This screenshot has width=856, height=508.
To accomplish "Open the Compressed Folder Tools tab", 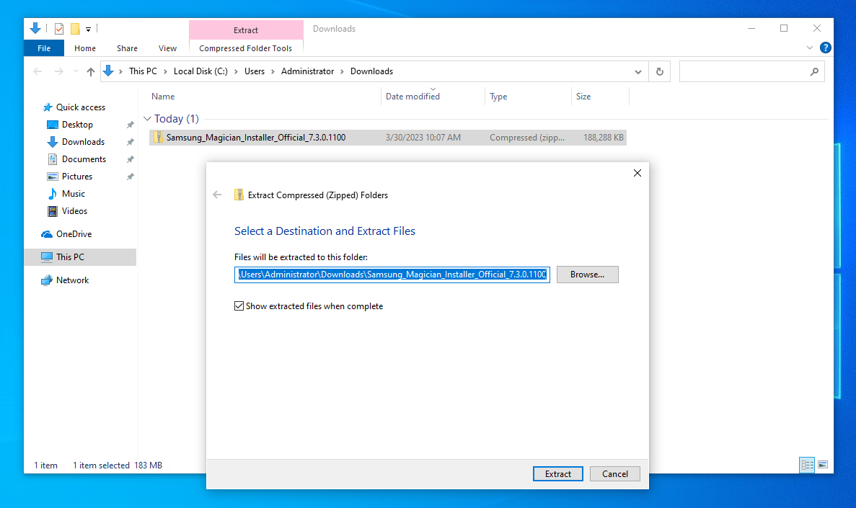I will click(x=245, y=48).
